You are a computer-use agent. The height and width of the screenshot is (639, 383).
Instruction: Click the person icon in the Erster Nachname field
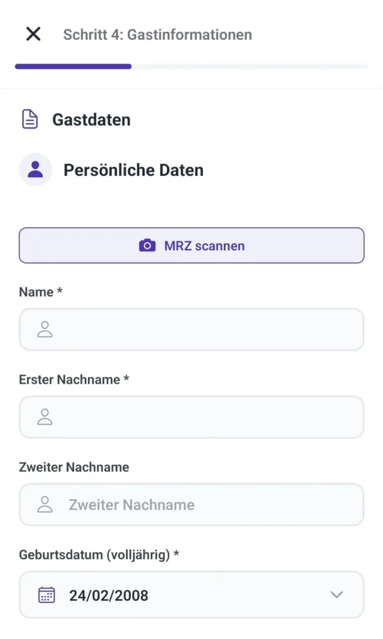point(44,417)
